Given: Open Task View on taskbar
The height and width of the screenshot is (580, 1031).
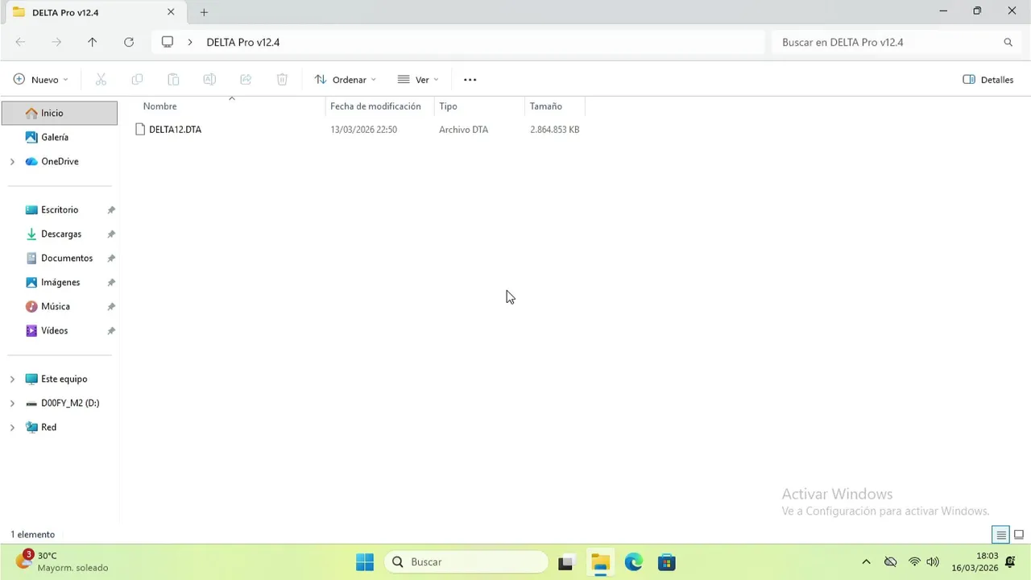Looking at the screenshot, I should coord(566,561).
